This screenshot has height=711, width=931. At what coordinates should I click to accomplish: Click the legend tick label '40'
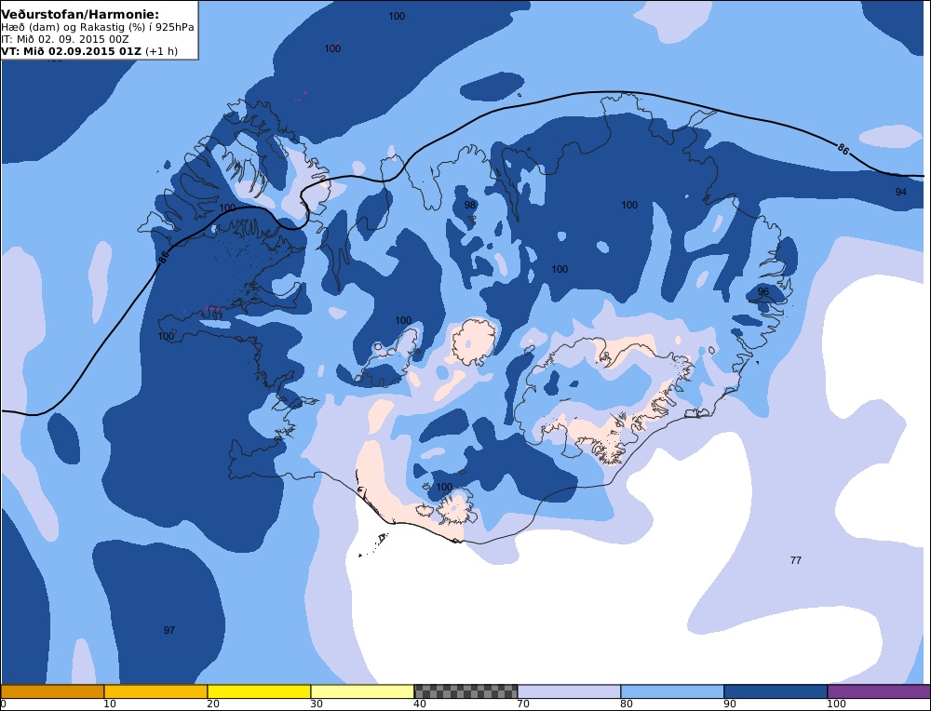pos(420,704)
